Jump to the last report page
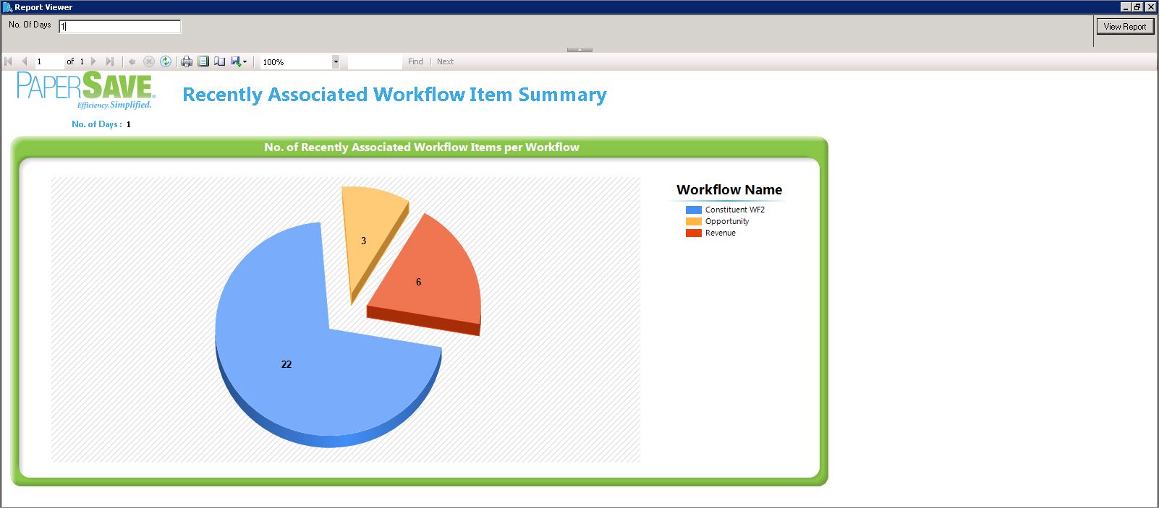The image size is (1159, 508). [x=109, y=61]
